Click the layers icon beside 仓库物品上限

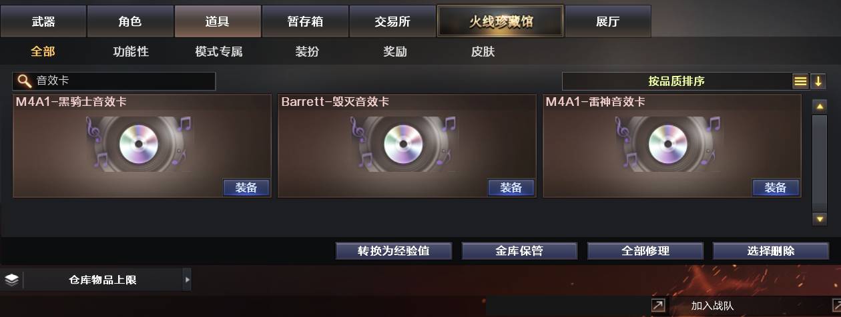point(11,280)
